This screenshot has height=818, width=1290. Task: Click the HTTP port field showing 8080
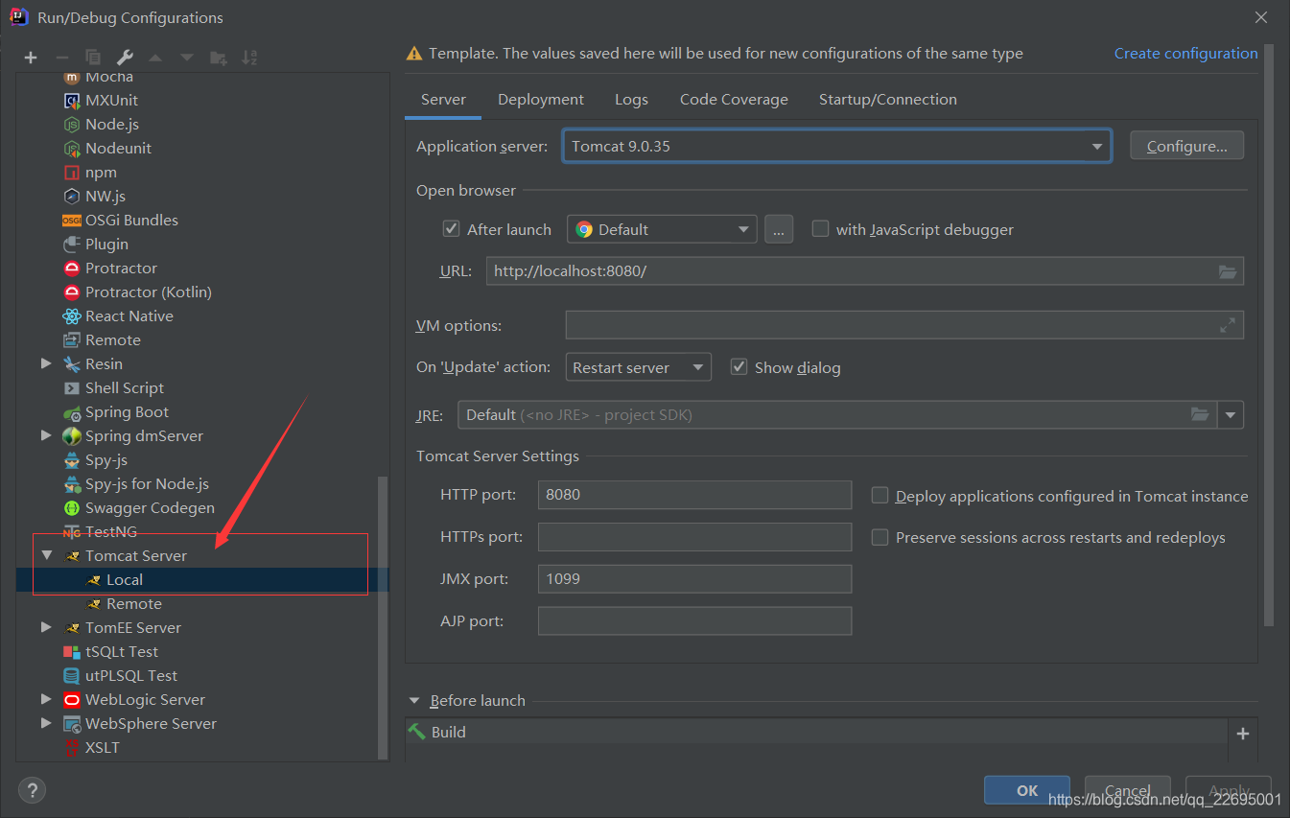point(694,495)
